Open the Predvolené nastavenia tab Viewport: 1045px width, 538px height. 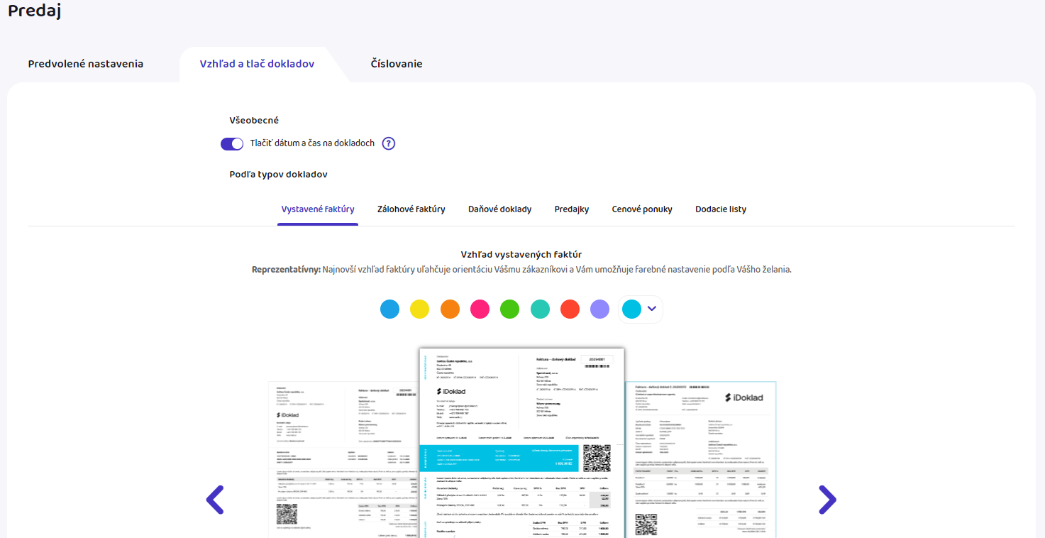(86, 64)
